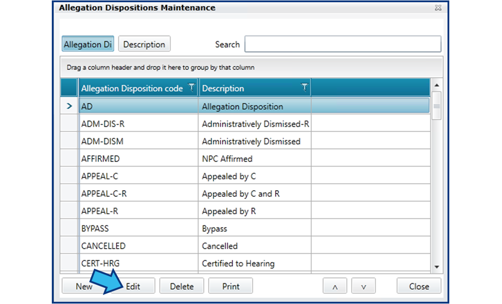Screen dimensions: 502x304
Task: Move to previous record with up caret button
Action: [335, 286]
